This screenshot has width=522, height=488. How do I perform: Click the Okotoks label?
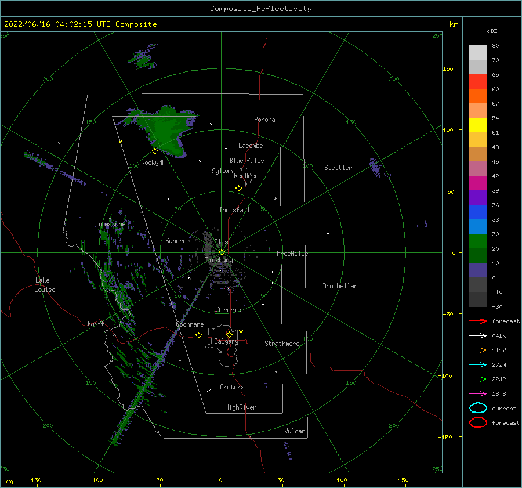[232, 387]
